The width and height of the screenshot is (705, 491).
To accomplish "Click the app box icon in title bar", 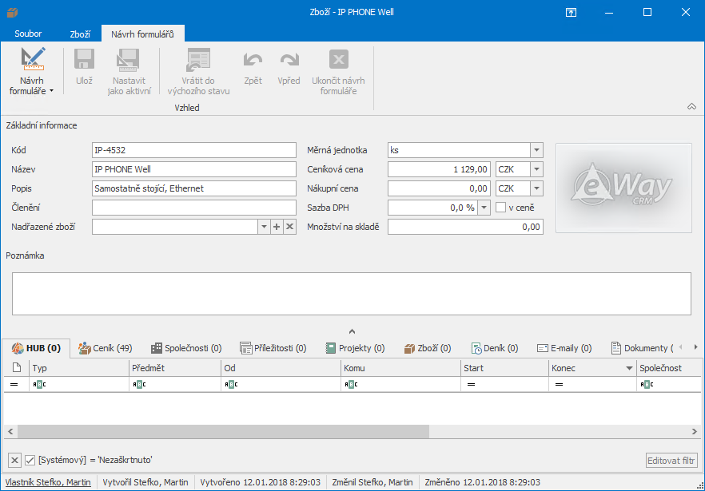I will pyautogui.click(x=12, y=12).
